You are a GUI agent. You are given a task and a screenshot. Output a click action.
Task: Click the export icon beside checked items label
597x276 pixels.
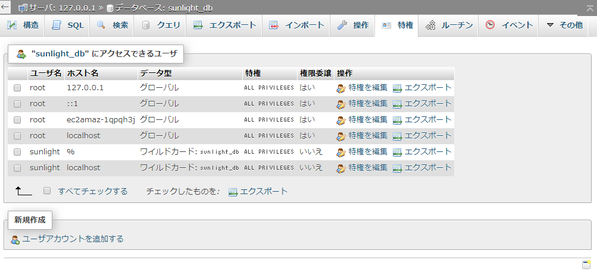(233, 192)
